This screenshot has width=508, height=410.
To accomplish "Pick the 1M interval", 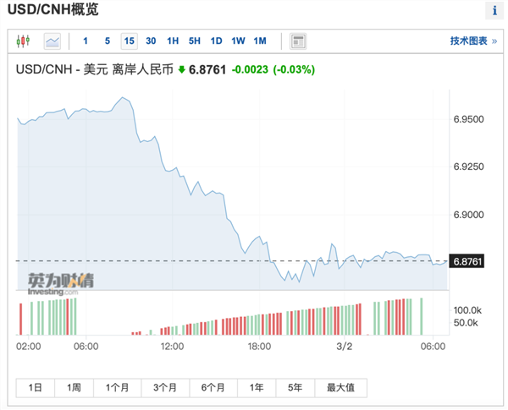I will 260,41.
